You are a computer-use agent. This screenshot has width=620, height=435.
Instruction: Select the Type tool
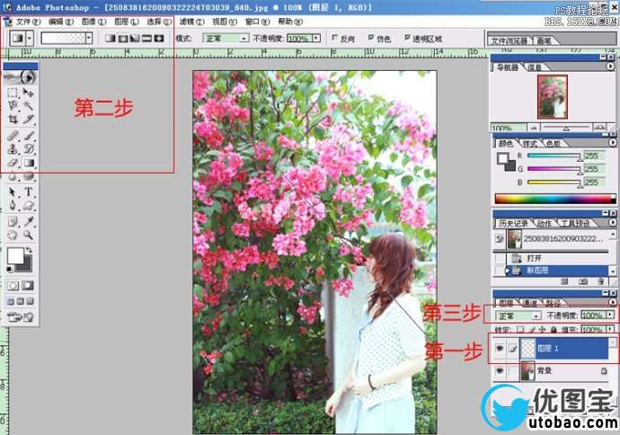[x=28, y=192]
